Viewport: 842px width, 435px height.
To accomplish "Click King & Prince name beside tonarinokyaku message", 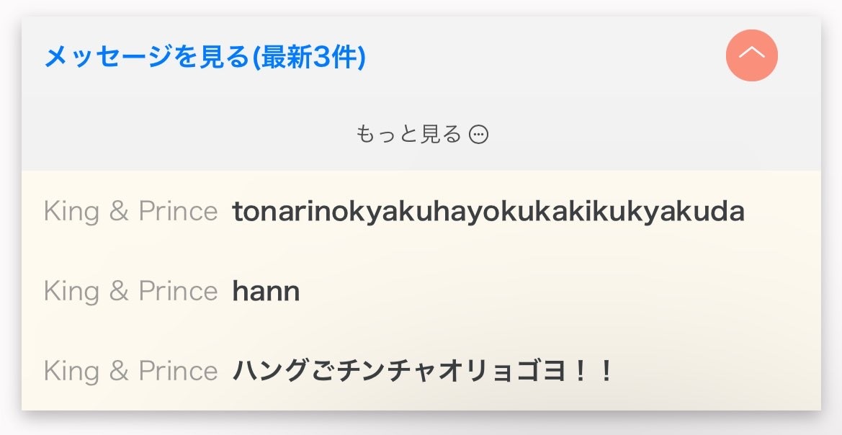I will click(130, 211).
